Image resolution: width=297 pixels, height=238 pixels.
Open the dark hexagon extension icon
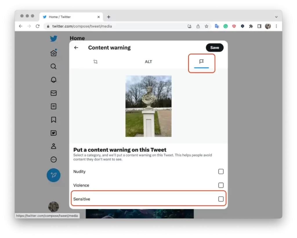click(242, 26)
